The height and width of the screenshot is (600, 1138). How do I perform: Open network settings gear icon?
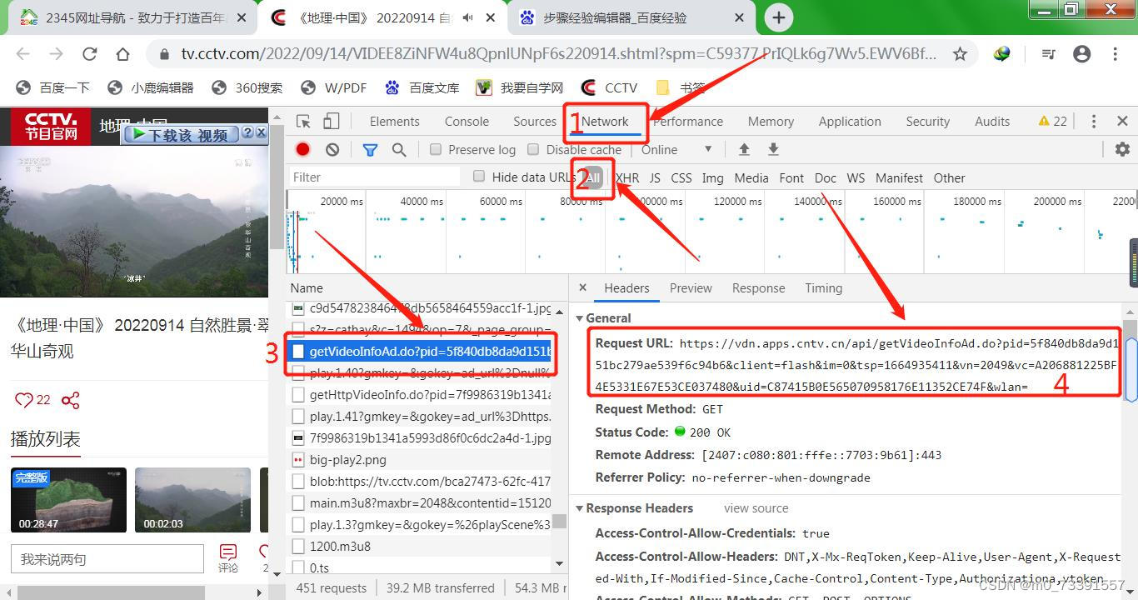[x=1122, y=150]
